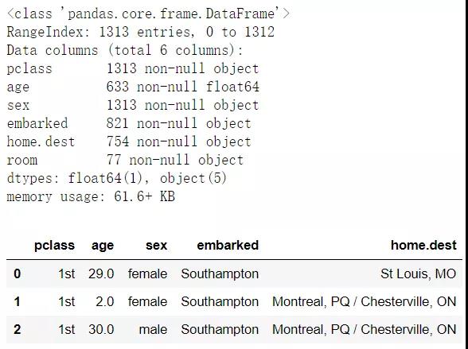468x349 pixels.
Task: Select Southampton in row 1
Action: [220, 302]
